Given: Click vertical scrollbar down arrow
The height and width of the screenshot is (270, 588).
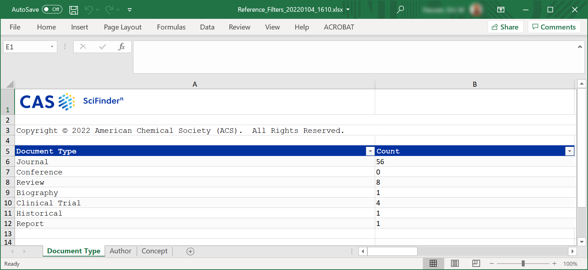Looking at the screenshot, I should (x=582, y=242).
